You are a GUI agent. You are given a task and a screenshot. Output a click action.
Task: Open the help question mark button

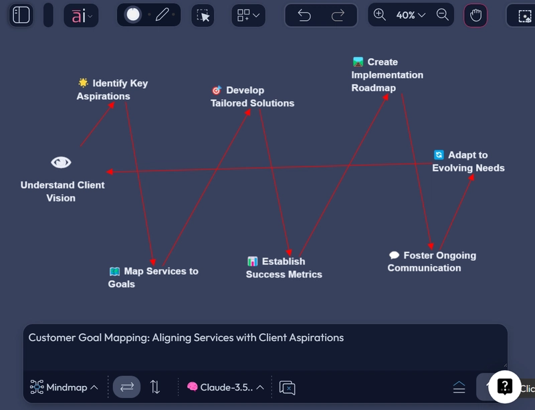[x=505, y=387]
